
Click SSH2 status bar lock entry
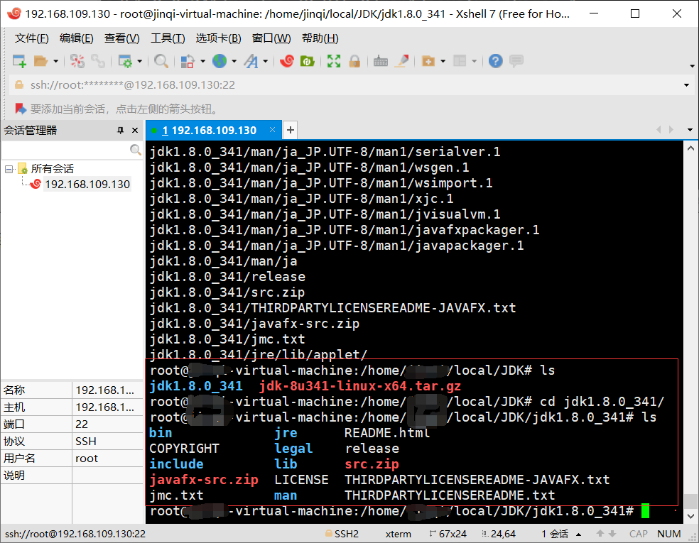(342, 534)
